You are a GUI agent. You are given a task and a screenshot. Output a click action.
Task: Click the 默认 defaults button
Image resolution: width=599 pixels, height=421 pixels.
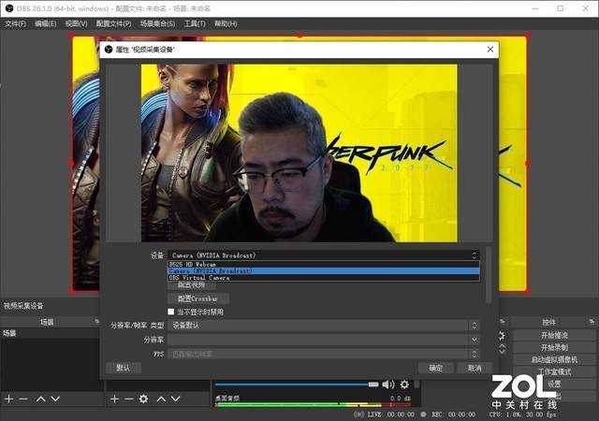click(123, 368)
